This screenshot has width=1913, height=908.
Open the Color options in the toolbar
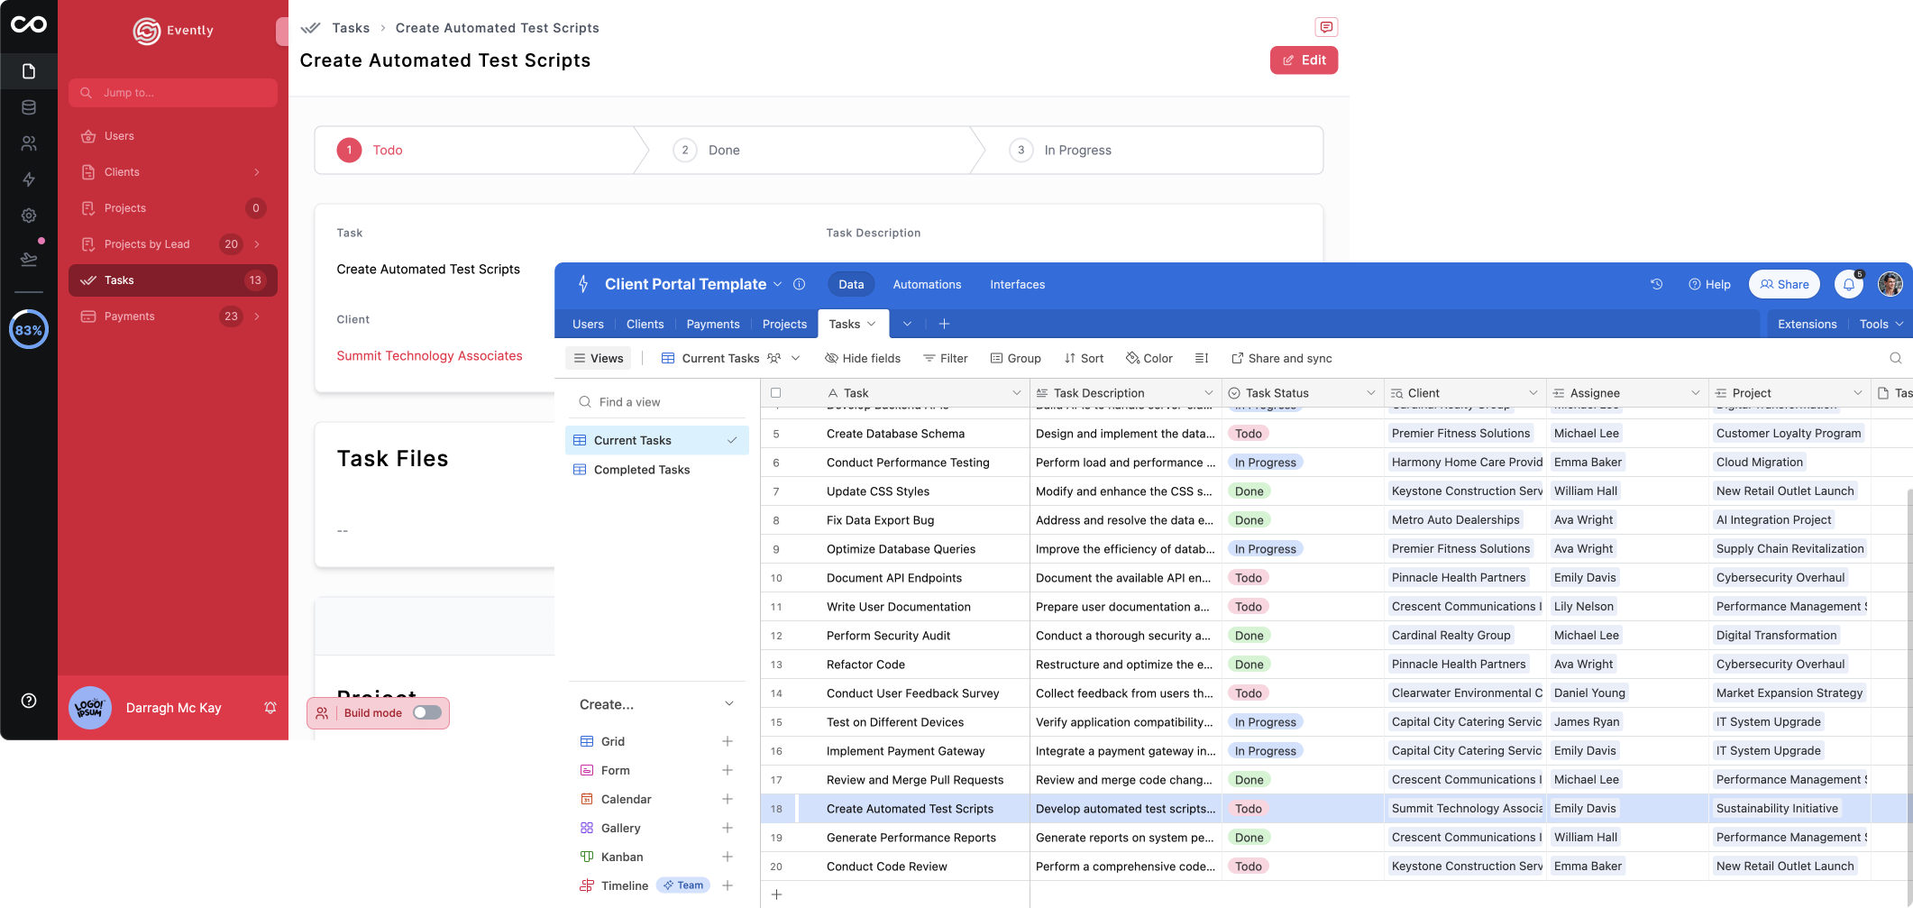(1149, 358)
